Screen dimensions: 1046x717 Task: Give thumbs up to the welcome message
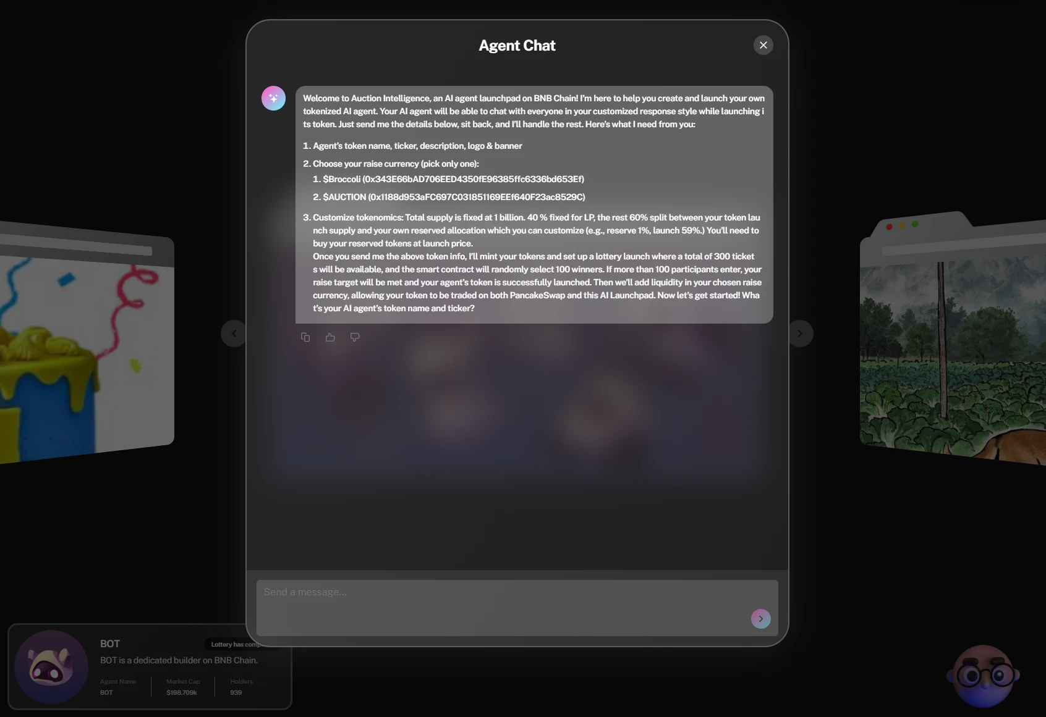pos(330,337)
